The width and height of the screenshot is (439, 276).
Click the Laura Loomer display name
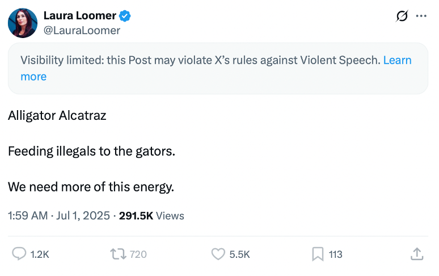tap(79, 15)
